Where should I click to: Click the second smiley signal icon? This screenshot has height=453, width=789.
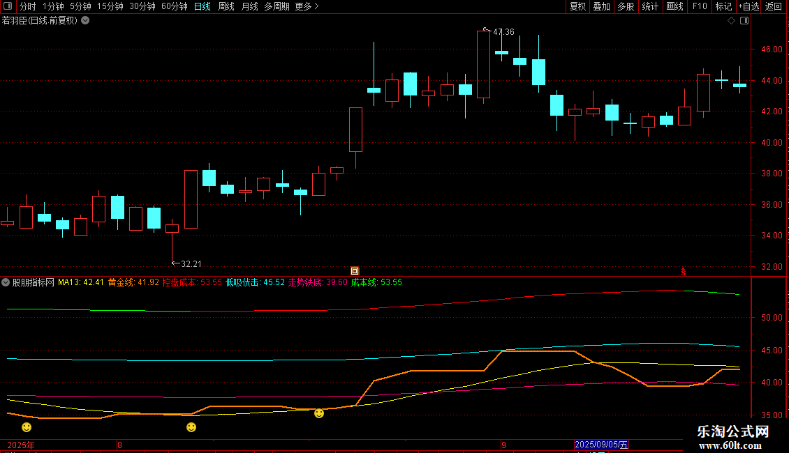click(x=191, y=427)
